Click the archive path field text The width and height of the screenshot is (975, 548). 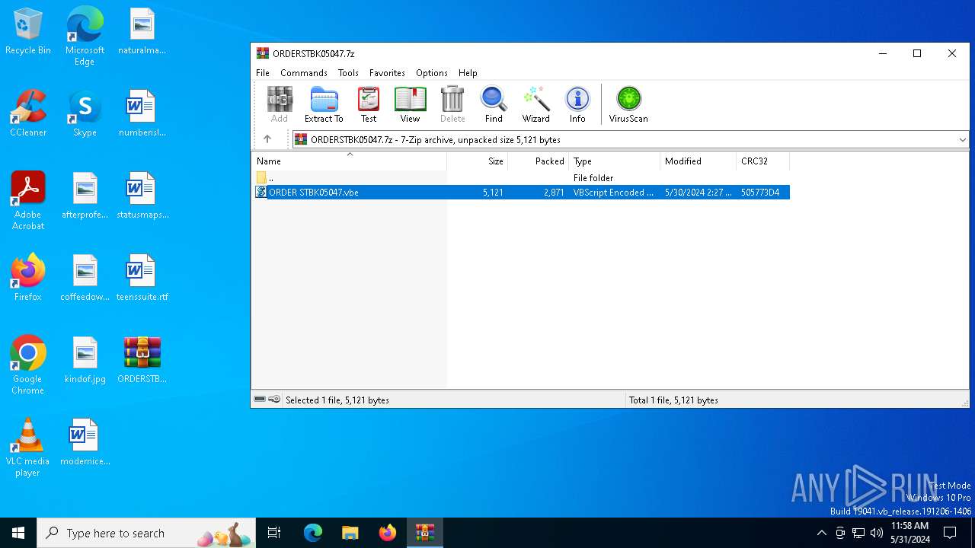436,140
